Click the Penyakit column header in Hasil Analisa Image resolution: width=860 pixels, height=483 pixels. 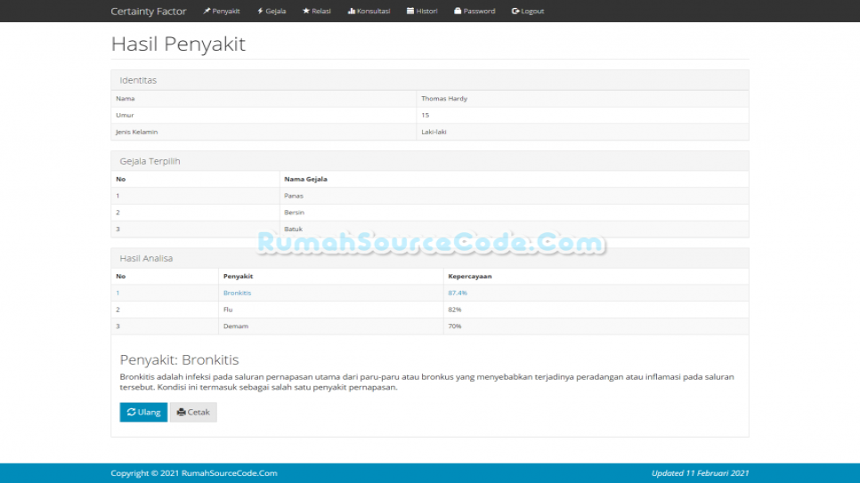[x=238, y=277]
